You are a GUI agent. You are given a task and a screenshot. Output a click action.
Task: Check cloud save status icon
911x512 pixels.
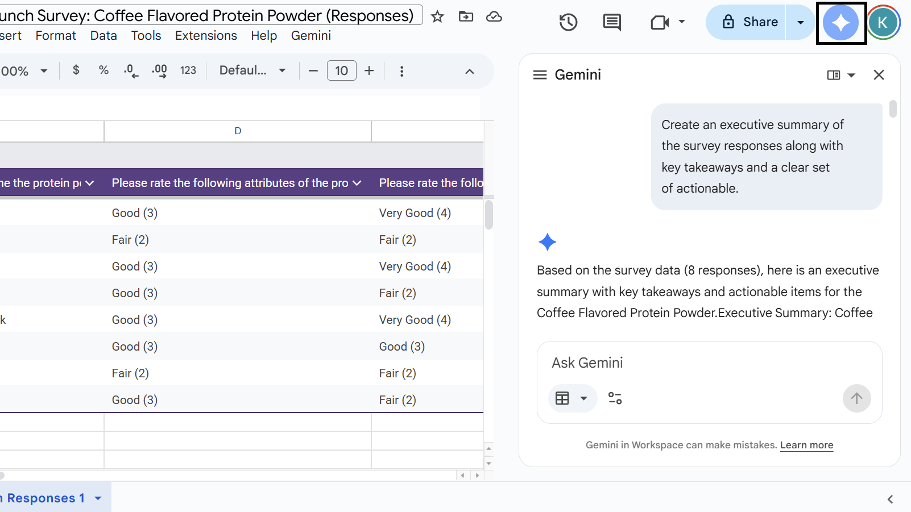pyautogui.click(x=494, y=16)
